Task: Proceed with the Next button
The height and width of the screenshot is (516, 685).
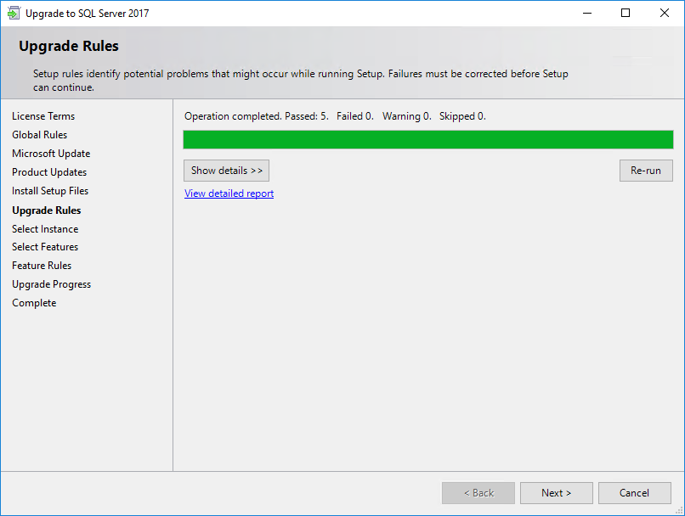Action: (x=556, y=493)
